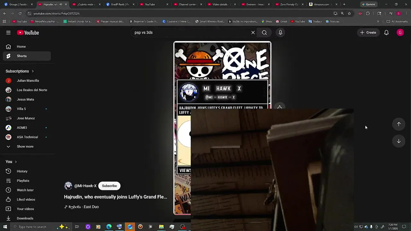The image size is (411, 231).
Task: Click the @Mi-Hawk-X channel name
Action: [85, 186]
